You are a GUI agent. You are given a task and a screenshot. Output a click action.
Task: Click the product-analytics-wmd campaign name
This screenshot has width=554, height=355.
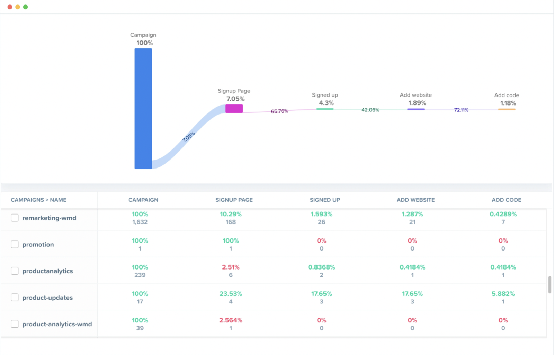(57, 324)
